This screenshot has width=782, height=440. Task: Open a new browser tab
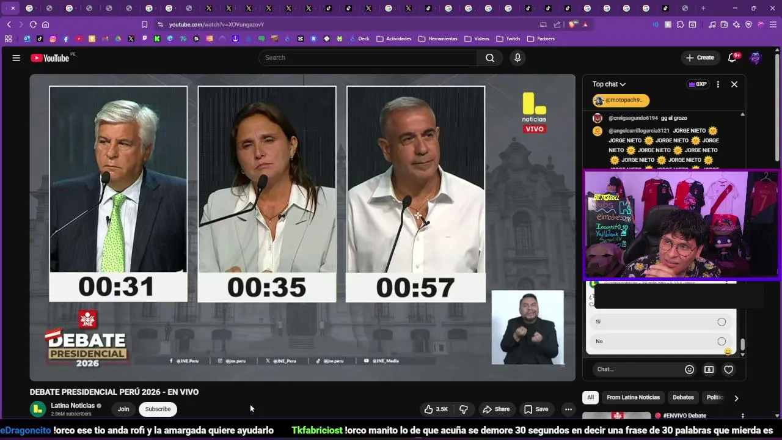coord(703,8)
